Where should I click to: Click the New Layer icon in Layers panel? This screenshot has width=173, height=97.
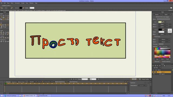coord(153,65)
